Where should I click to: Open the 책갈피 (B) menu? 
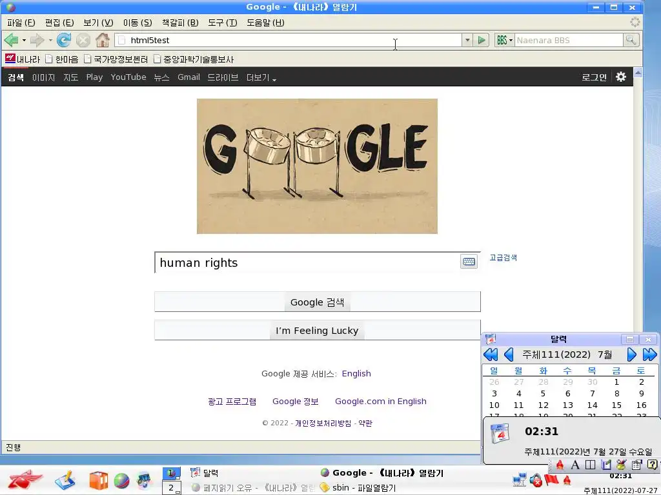pyautogui.click(x=180, y=23)
